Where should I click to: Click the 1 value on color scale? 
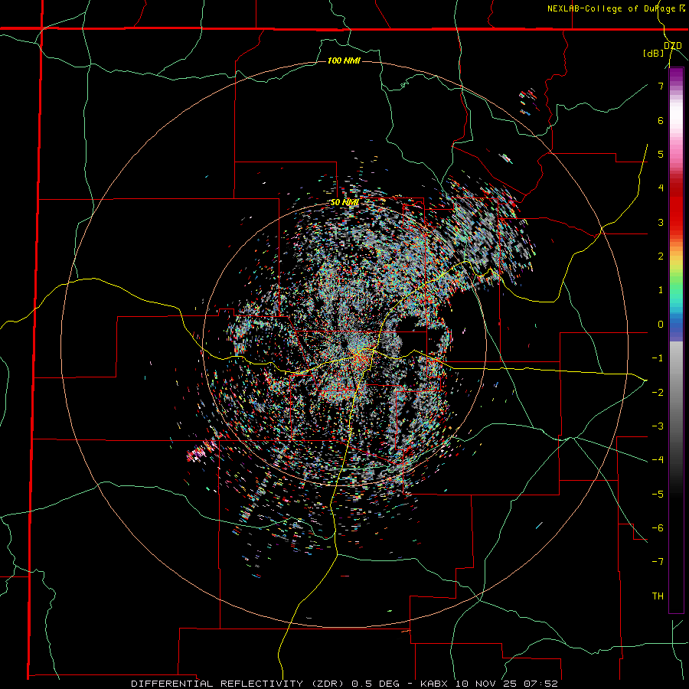(x=661, y=290)
